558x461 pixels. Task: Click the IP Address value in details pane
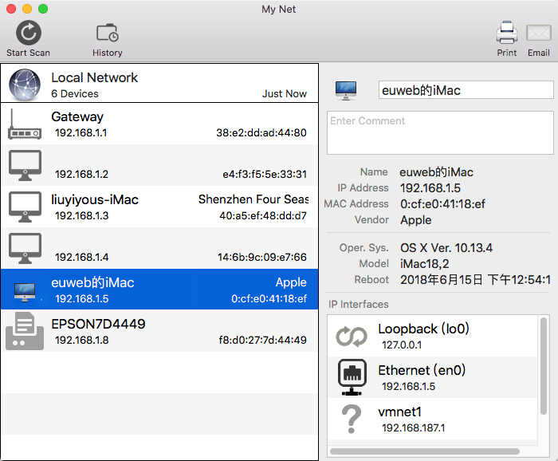(x=430, y=188)
